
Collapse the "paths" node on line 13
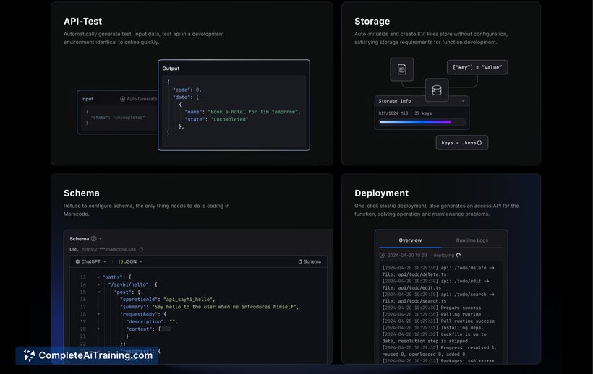pyautogui.click(x=98, y=277)
